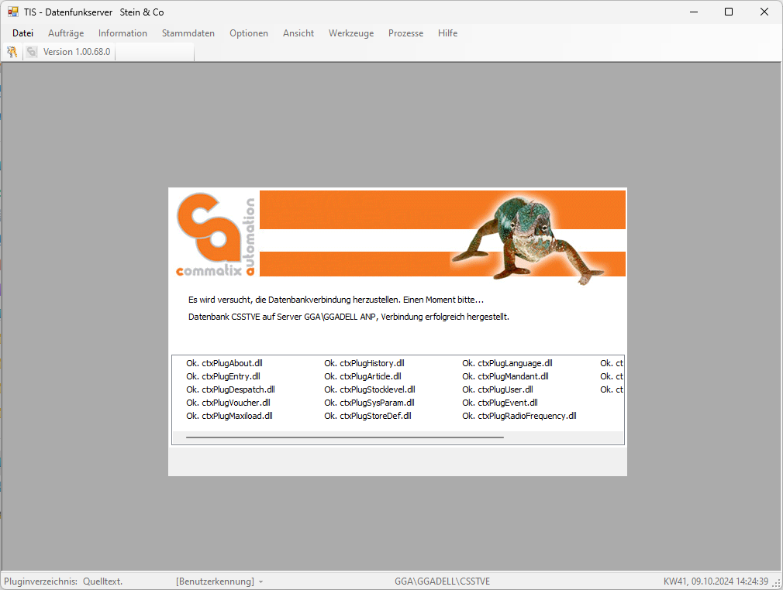Click Pluginverzeichnis Quelltext status bar entry
Image resolution: width=783 pixels, height=590 pixels.
(64, 581)
